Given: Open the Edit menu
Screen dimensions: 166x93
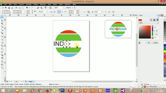Looking at the screenshot, I should 10,4.
